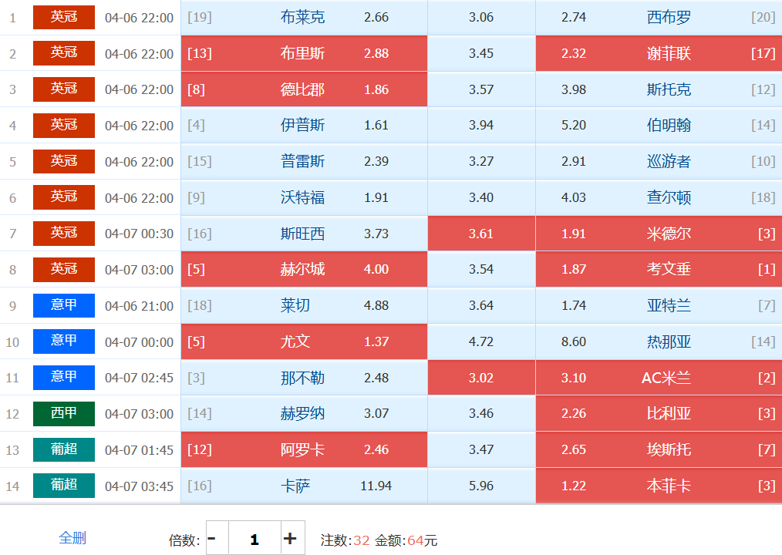The width and height of the screenshot is (782, 555).
Task: Click 葡超 badge in 卡萨 match row
Action: click(x=64, y=486)
